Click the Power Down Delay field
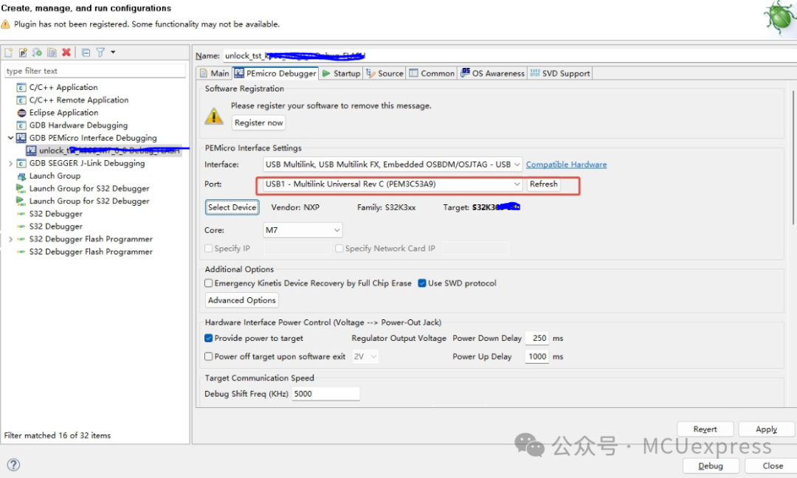 [x=538, y=338]
